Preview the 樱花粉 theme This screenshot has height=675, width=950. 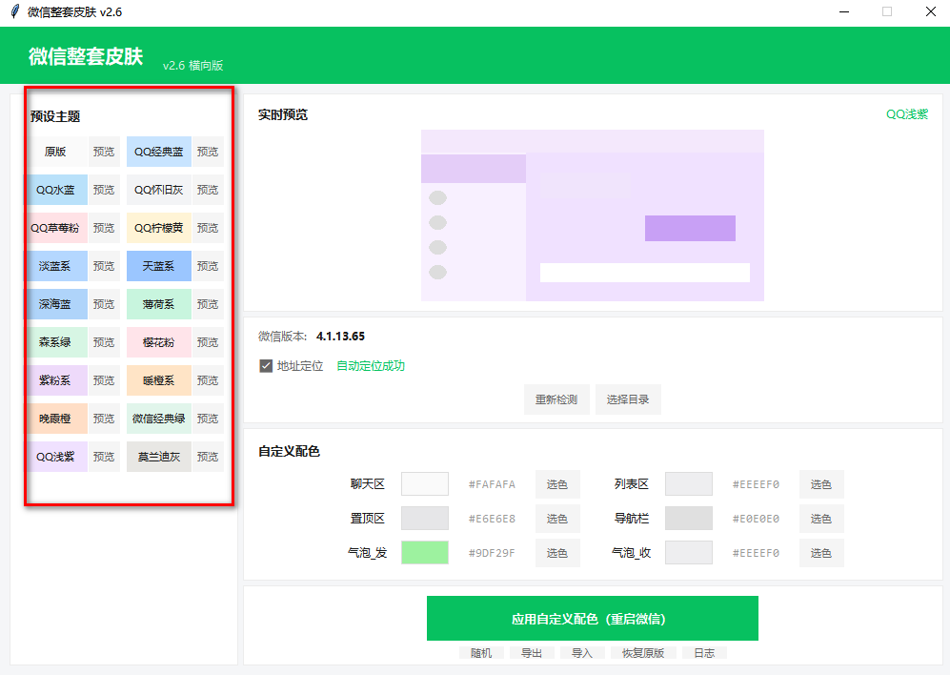(208, 342)
